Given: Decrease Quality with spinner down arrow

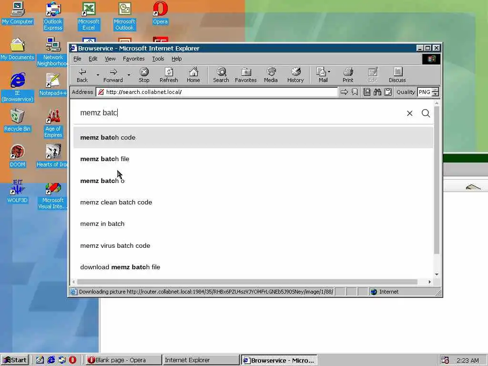Looking at the screenshot, I should click(436, 94).
